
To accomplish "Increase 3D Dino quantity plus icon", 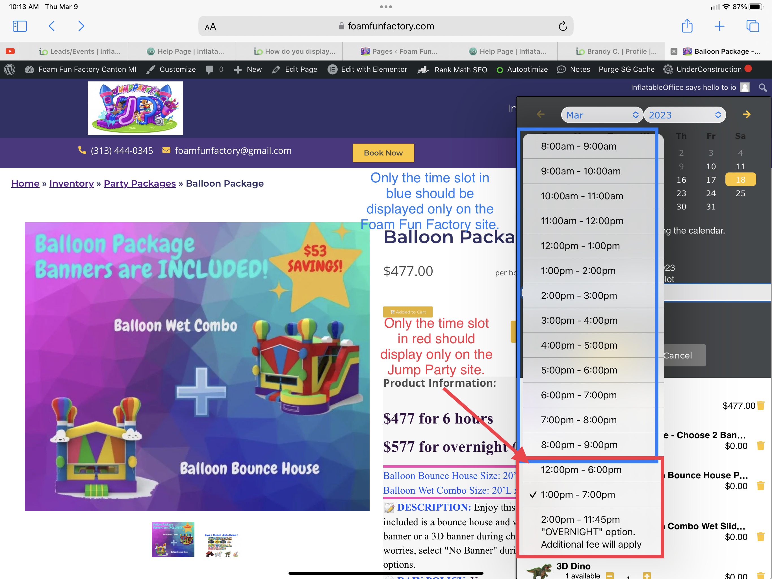I will pos(647,575).
